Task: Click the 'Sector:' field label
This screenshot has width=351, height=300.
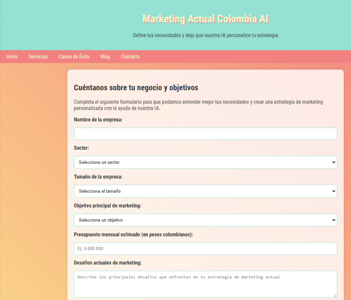Action: pyautogui.click(x=82, y=148)
